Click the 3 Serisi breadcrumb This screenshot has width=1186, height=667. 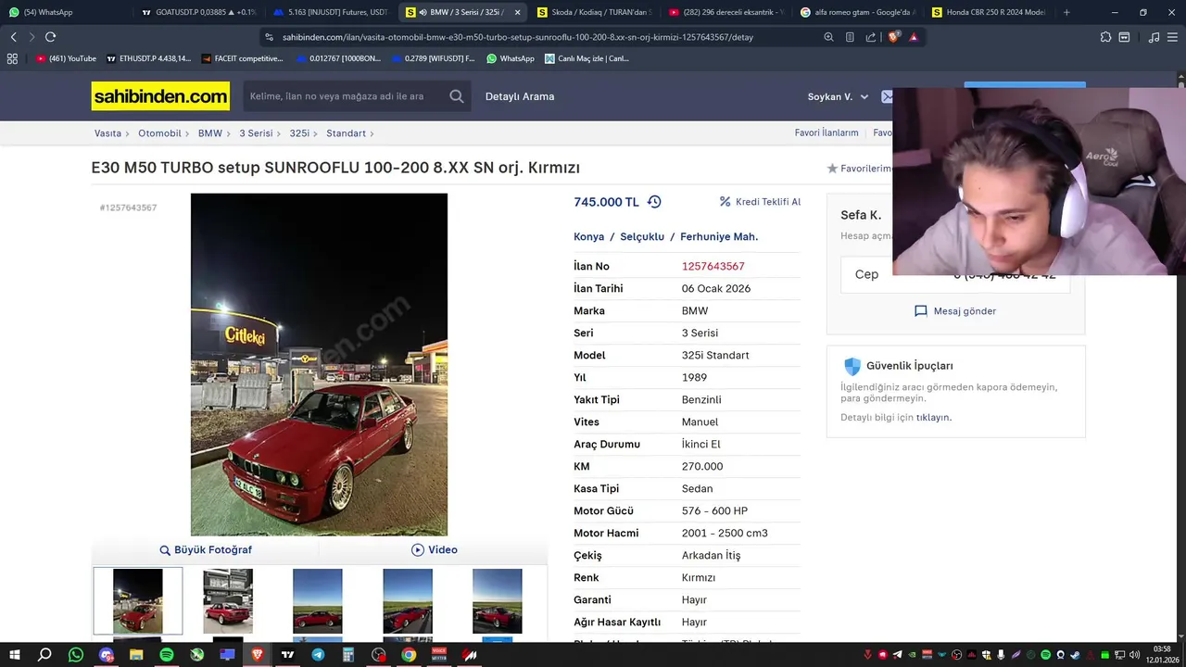click(256, 133)
